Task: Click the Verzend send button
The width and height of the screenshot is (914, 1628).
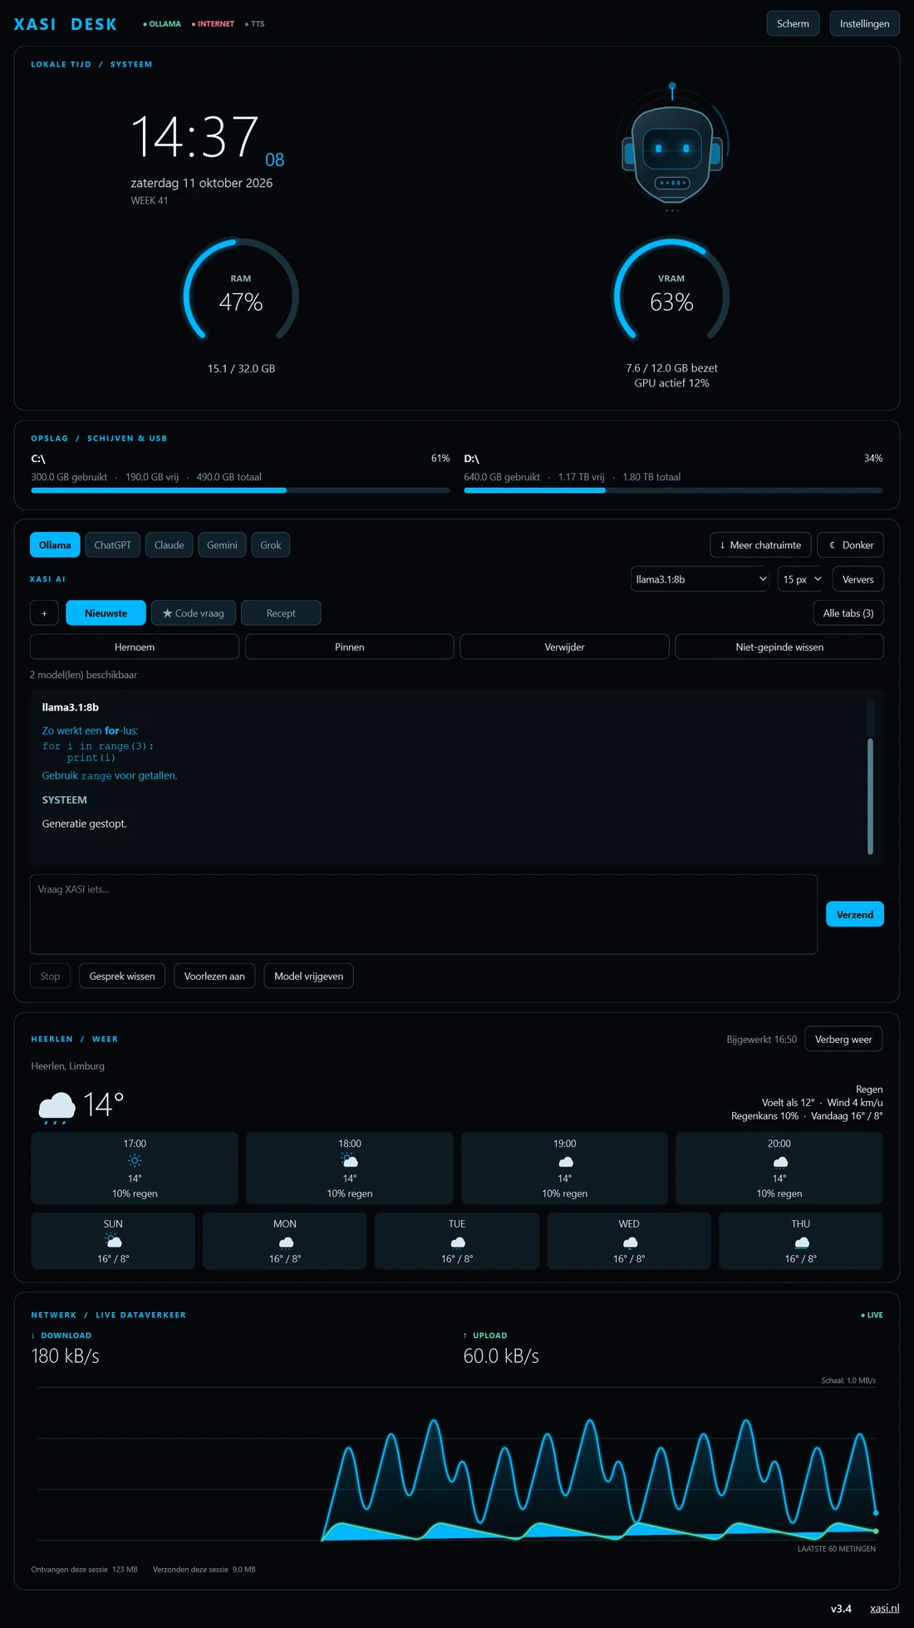Action: tap(855, 914)
